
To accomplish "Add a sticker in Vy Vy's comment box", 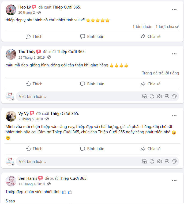I will coord(174,161).
